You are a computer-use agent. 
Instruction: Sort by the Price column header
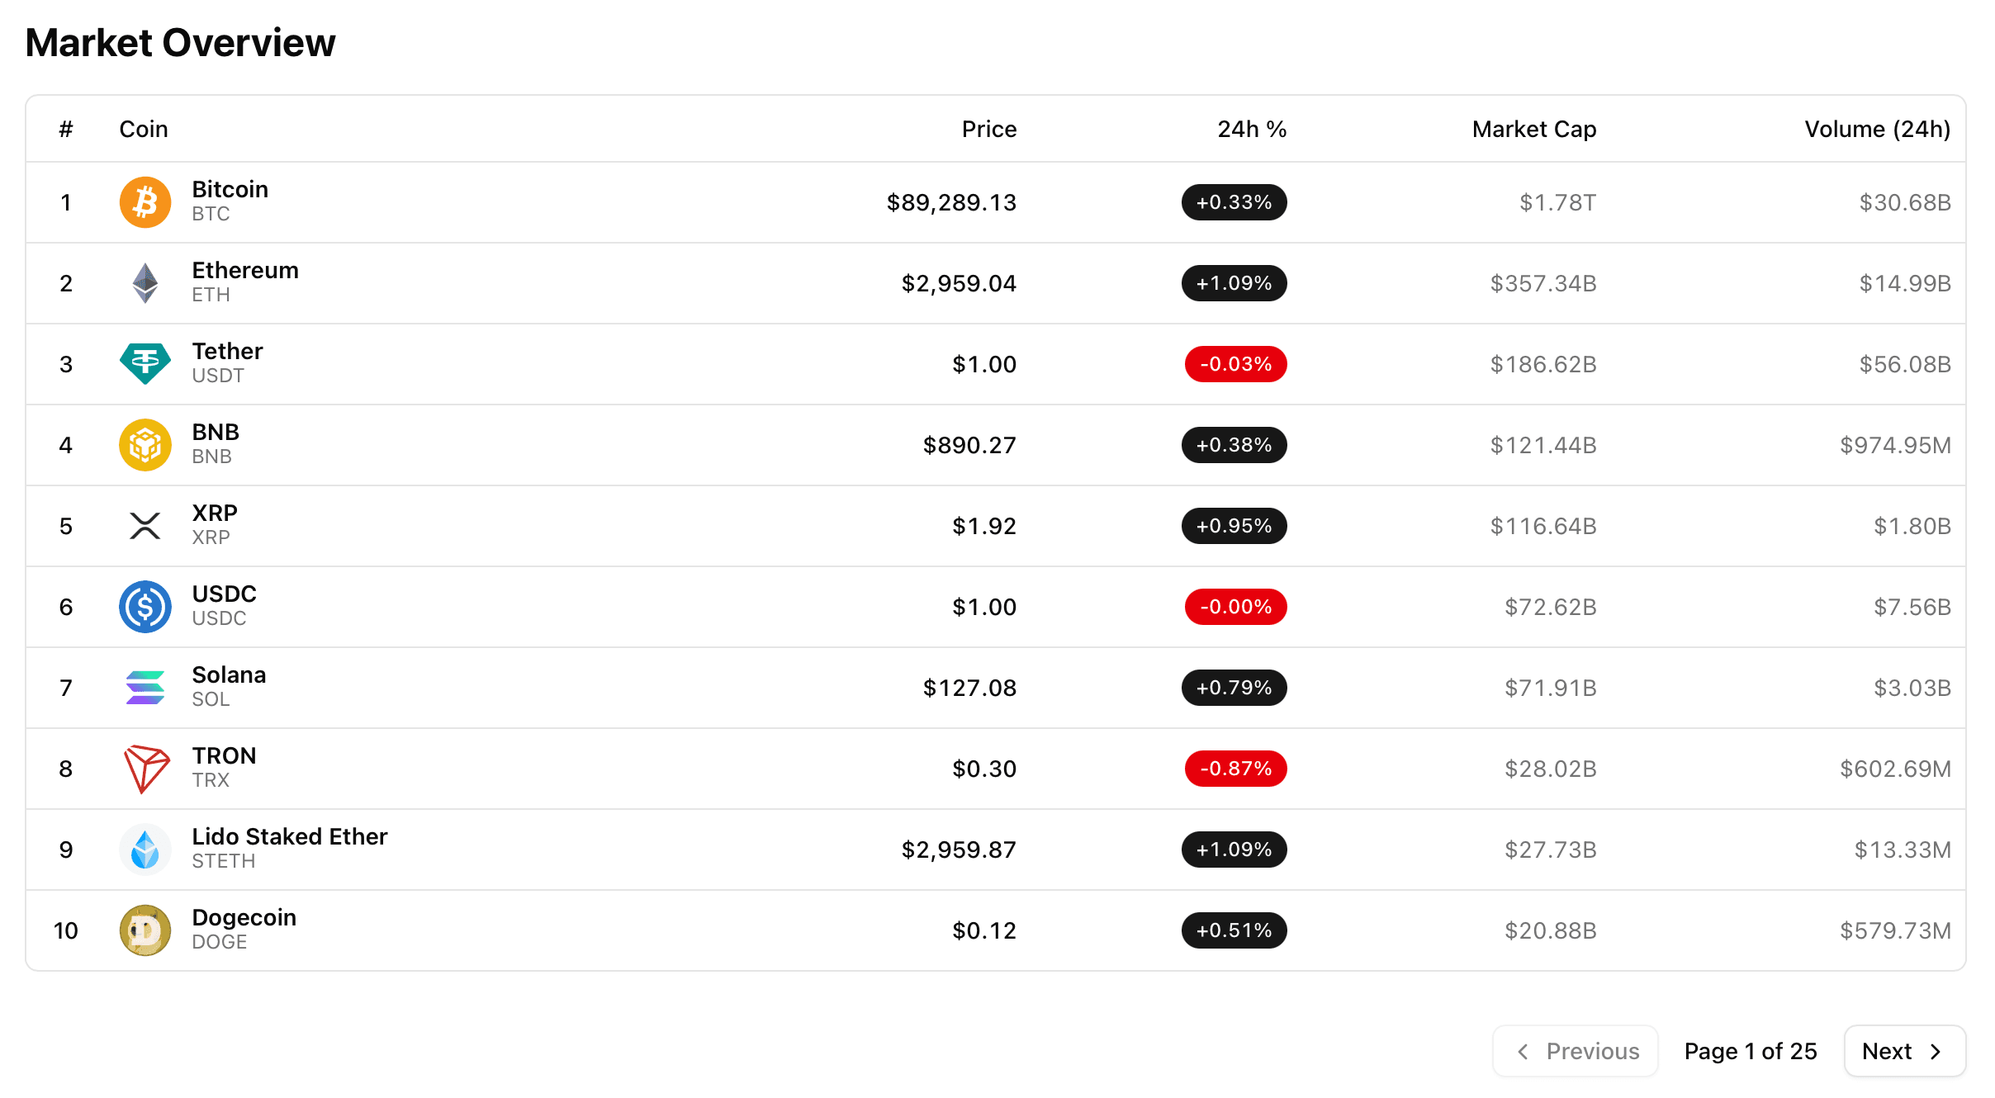click(x=988, y=129)
